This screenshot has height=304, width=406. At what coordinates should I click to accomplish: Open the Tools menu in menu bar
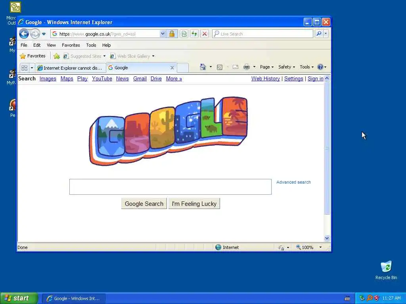91,45
